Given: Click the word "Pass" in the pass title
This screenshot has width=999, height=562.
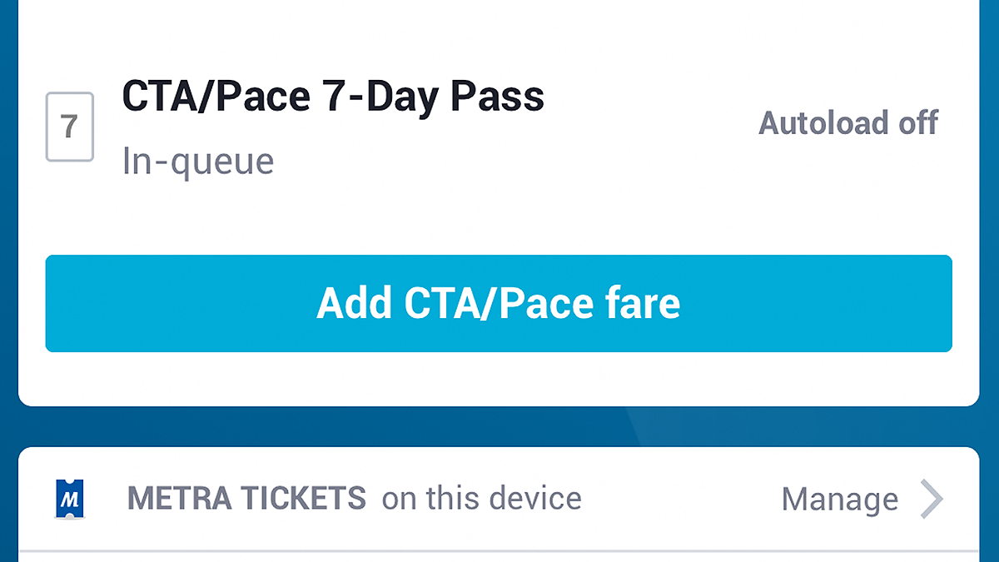Looking at the screenshot, I should [x=497, y=97].
